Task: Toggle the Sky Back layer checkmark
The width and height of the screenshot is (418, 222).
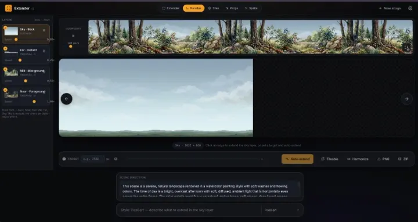Action: pyautogui.click(x=5, y=27)
